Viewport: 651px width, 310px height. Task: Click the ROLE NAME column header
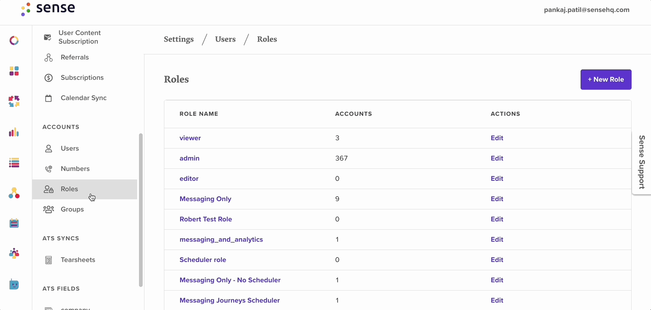coord(199,114)
